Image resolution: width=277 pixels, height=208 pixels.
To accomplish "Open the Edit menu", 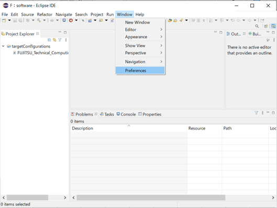I will pyautogui.click(x=14, y=15).
